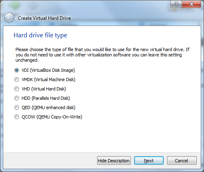Click the description paragraph about virtualization software
Image resolution: width=204 pixels, height=172 pixels.
tap(102, 55)
